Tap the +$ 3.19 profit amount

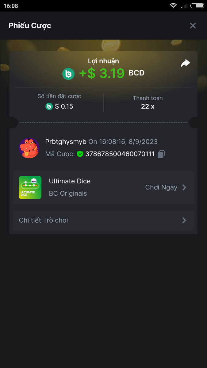click(x=102, y=74)
